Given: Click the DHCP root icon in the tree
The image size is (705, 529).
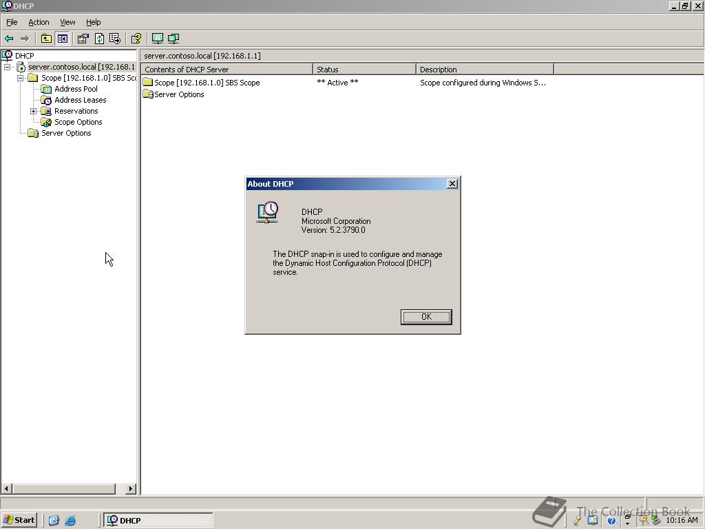Looking at the screenshot, I should 7,56.
